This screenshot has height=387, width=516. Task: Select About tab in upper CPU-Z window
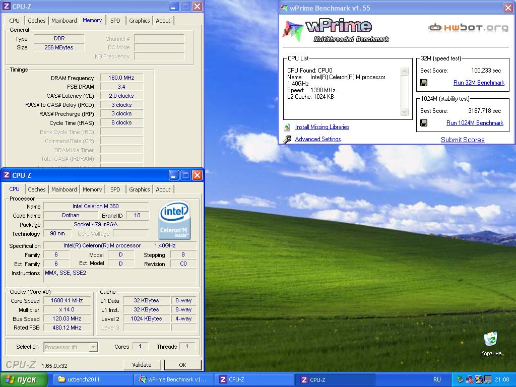click(x=163, y=20)
